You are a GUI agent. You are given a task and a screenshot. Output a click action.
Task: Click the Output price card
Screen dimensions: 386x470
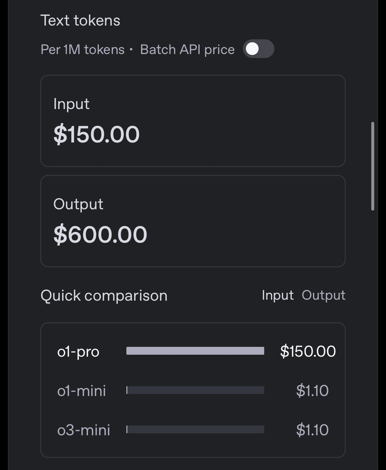tap(193, 221)
